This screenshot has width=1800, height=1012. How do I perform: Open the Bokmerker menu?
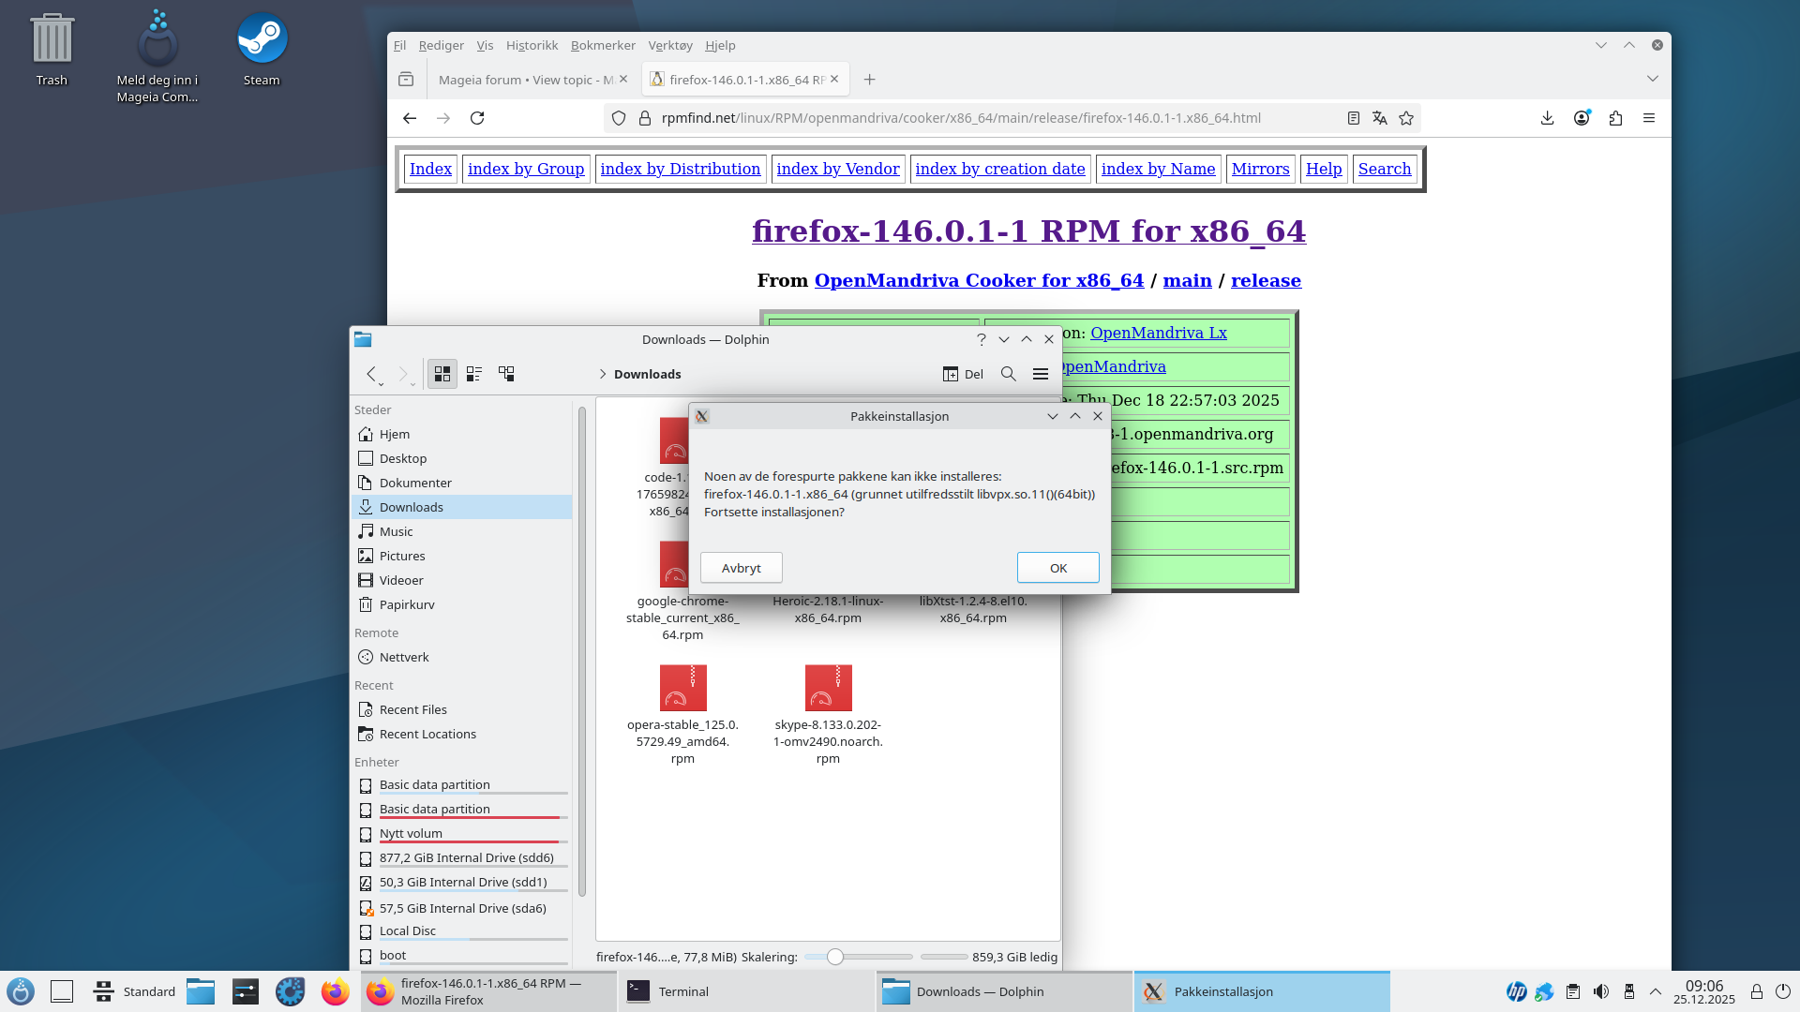[603, 45]
